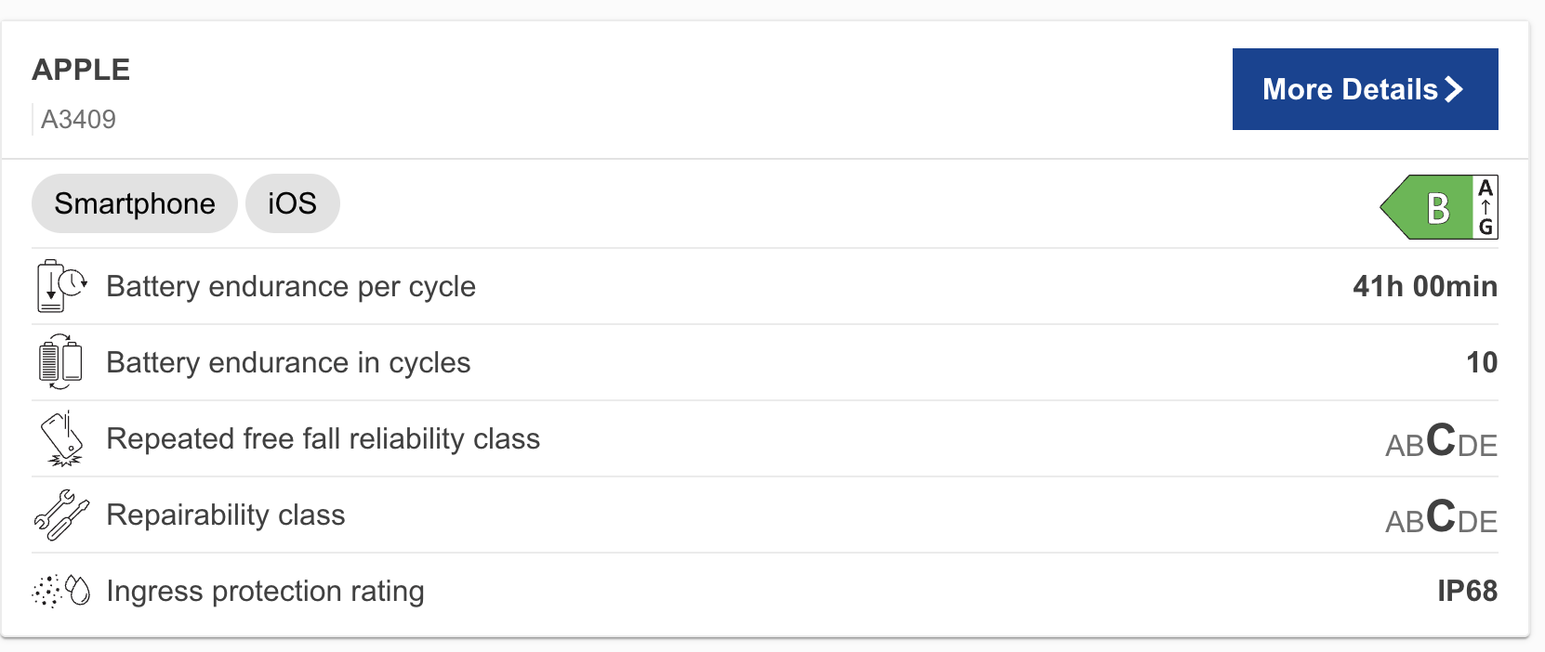The image size is (1545, 652).
Task: Click the wrench and screwdriver repairability icon
Action: (61, 515)
